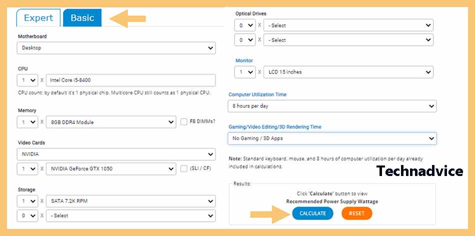Open the second optical drive count dropdown
The height and width of the screenshot is (236, 475).
(x=245, y=40)
